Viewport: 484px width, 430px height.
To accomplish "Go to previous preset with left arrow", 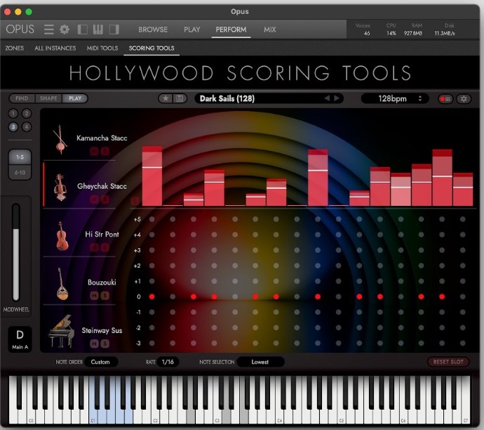I will (327, 98).
